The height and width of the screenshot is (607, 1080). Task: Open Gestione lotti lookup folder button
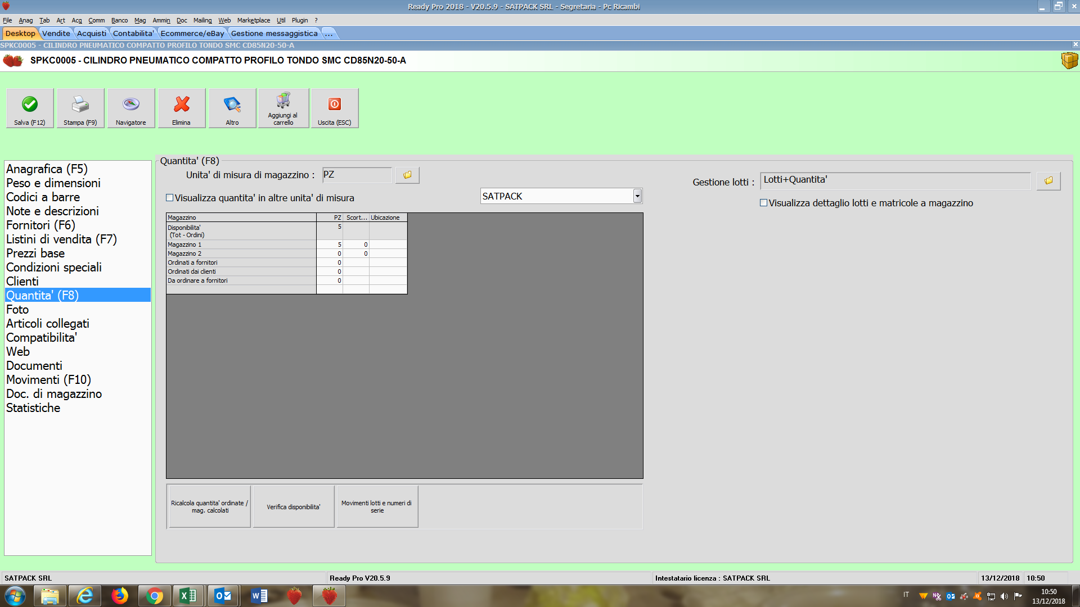(1048, 181)
